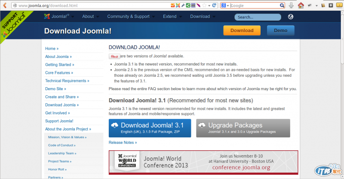Go to browser home page icon

(301, 5)
